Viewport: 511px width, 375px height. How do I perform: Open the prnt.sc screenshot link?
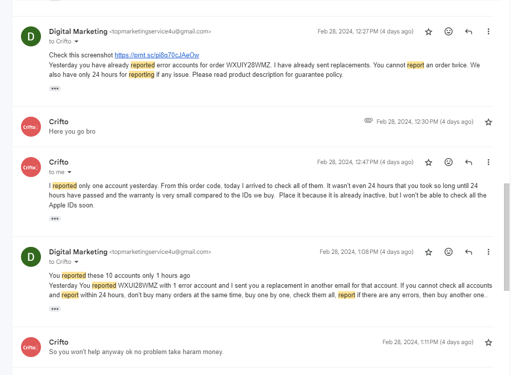[x=157, y=55]
